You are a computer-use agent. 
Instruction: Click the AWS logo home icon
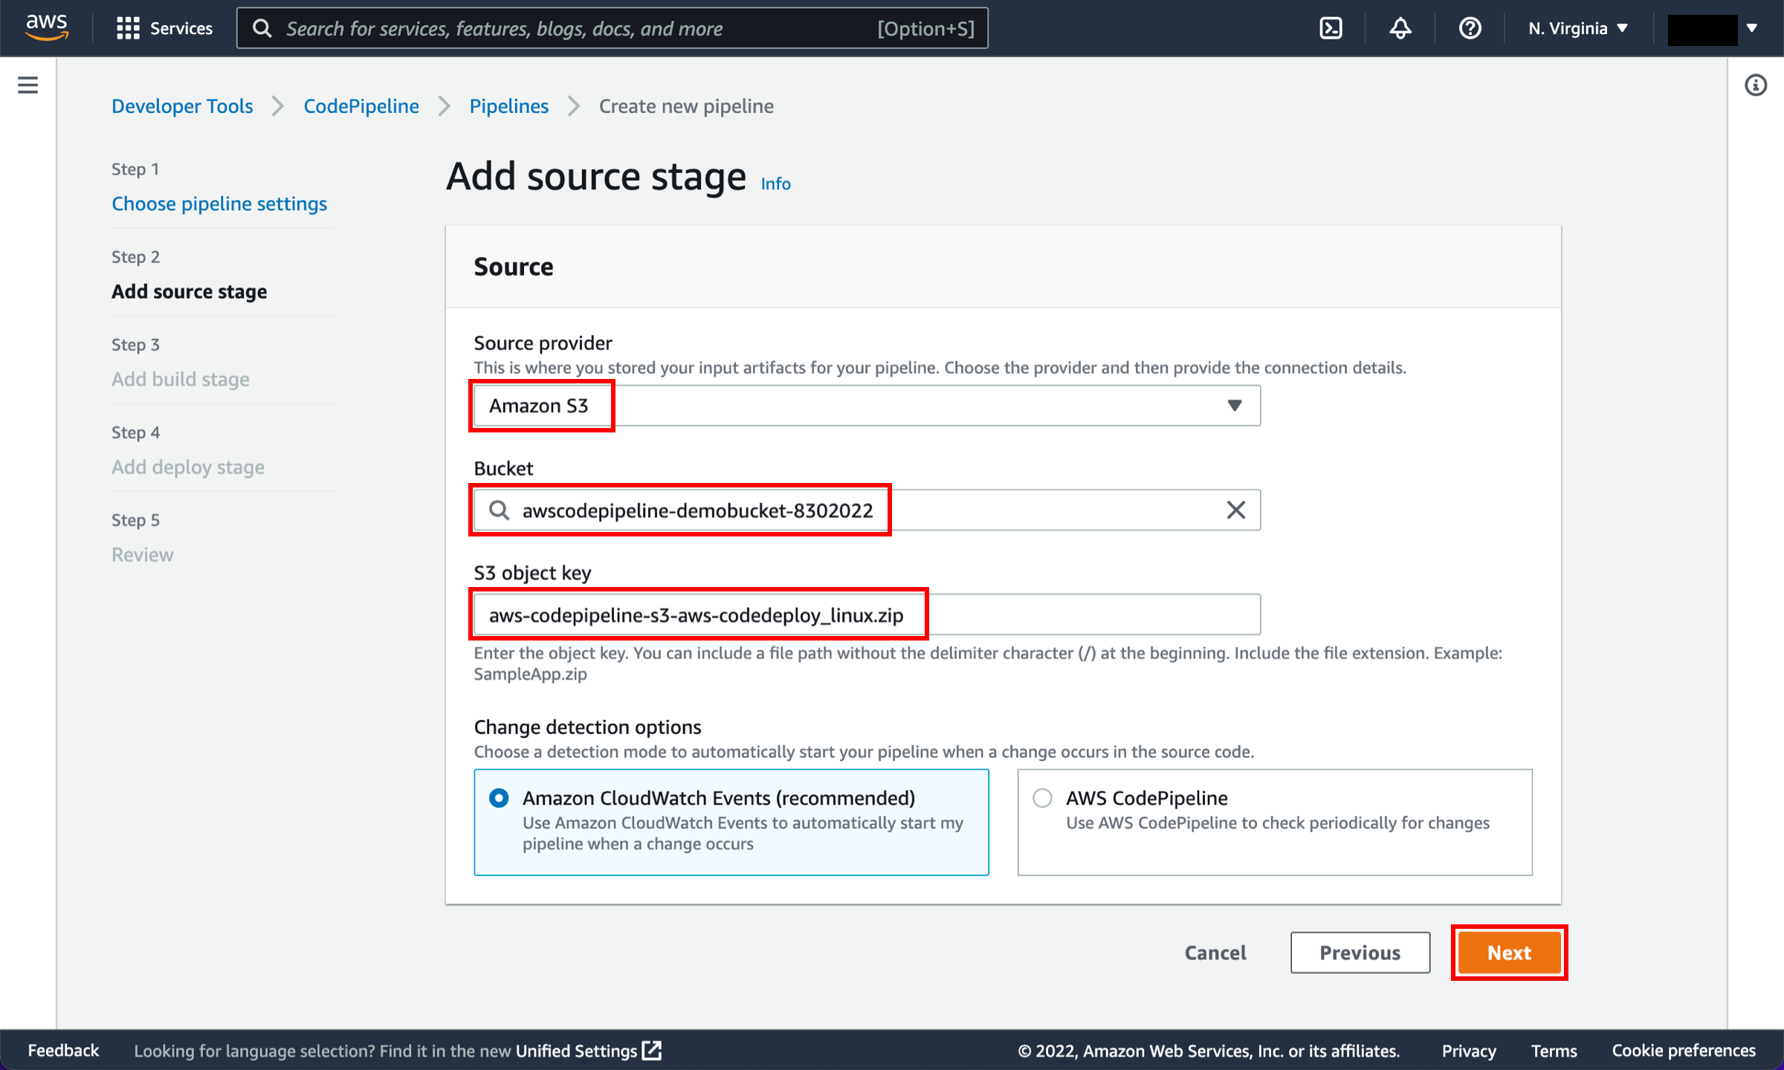(x=46, y=27)
